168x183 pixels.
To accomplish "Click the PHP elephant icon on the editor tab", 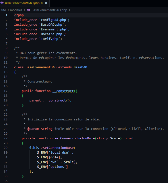I will [x=2, y=3].
